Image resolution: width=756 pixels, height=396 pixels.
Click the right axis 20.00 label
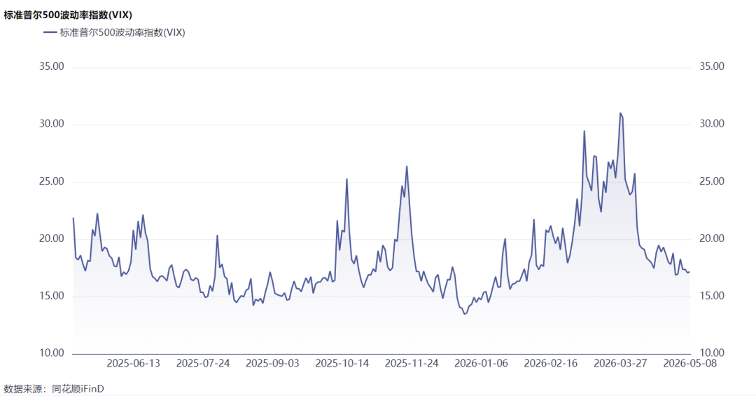pyautogui.click(x=712, y=239)
